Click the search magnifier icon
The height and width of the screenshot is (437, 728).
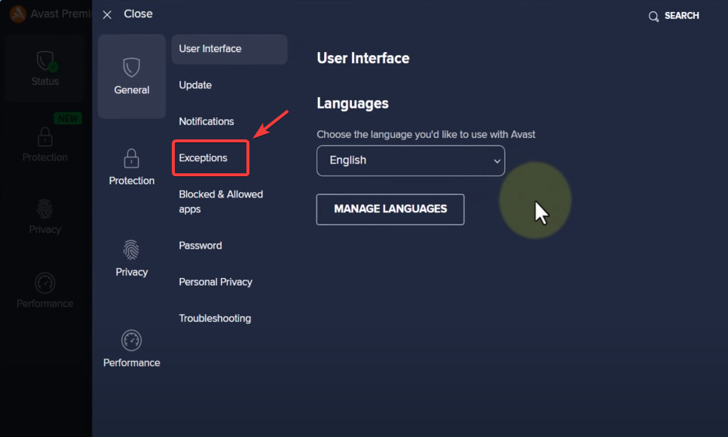click(x=653, y=16)
